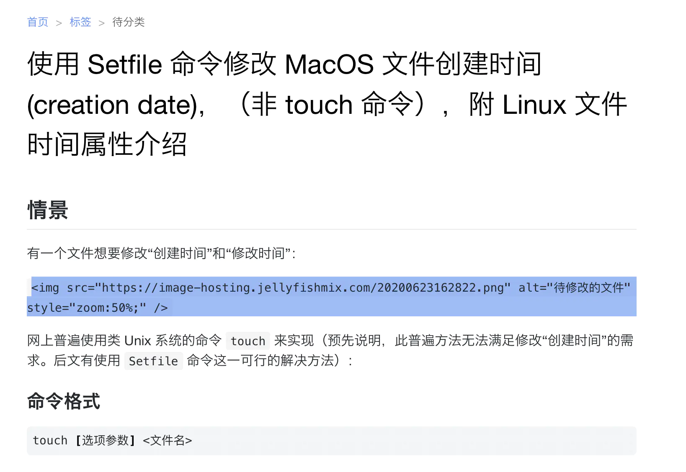Click the inline touch code snippet
This screenshot has height=472, width=686.
(247, 341)
